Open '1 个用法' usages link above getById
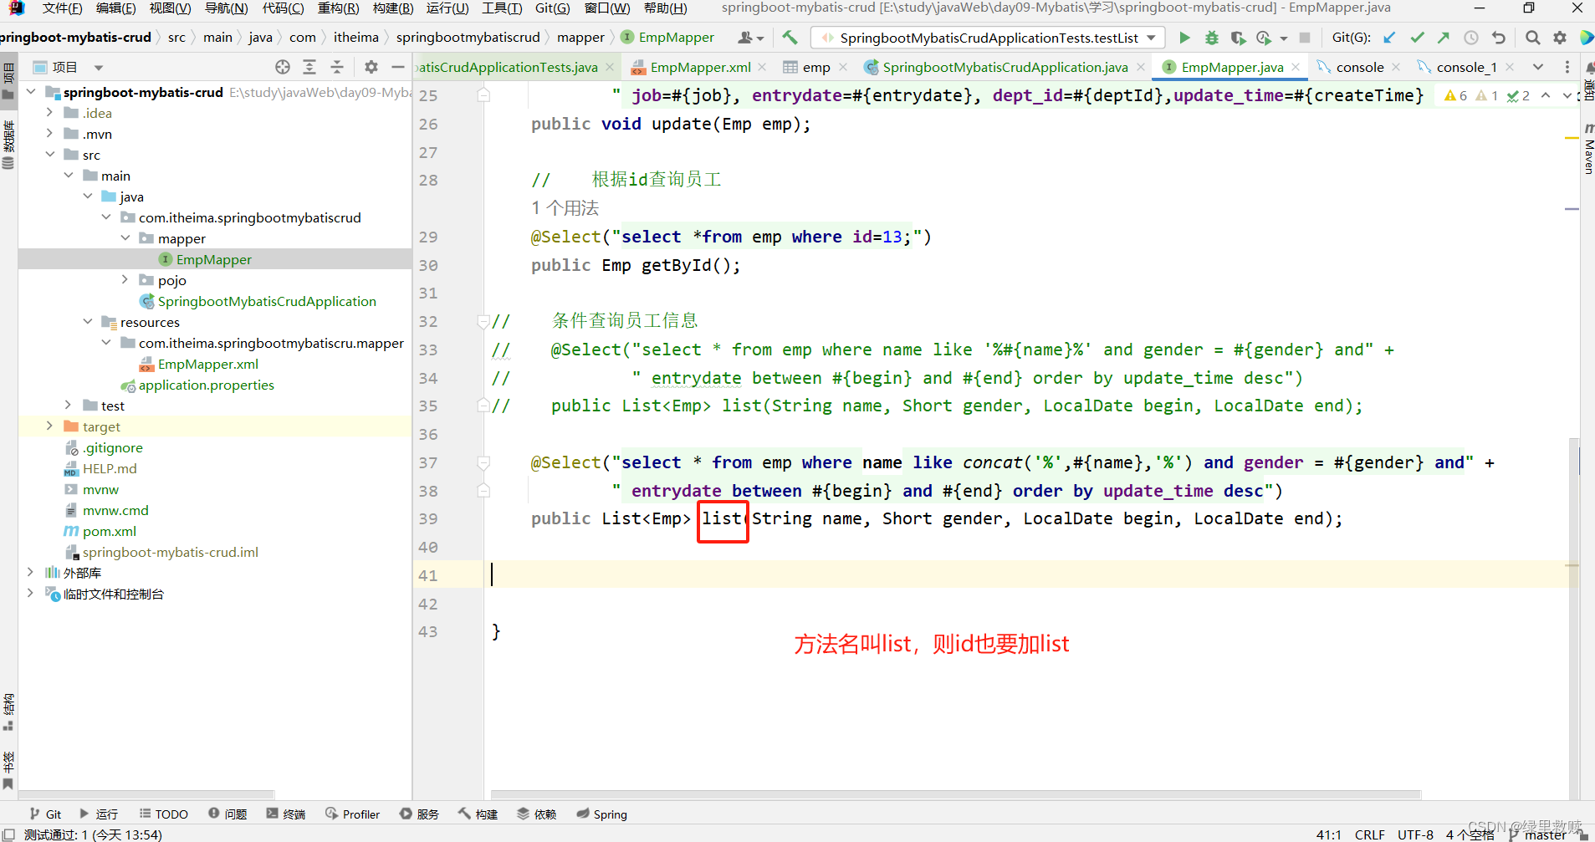1595x842 pixels. tap(565, 207)
